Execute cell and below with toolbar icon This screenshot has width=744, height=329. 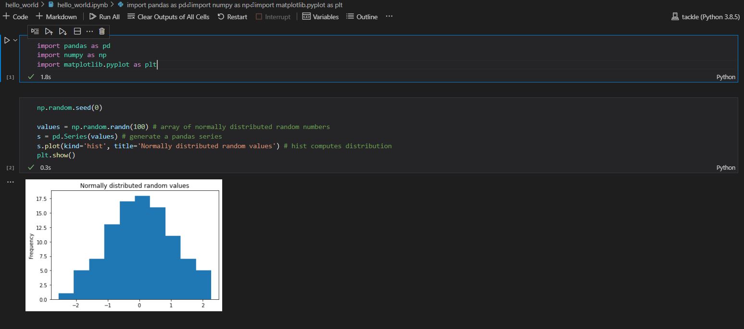coord(63,31)
